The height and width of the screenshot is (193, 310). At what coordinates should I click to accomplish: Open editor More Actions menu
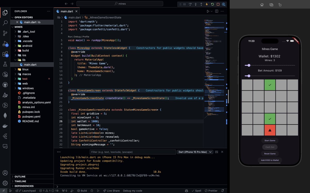click(222, 11)
